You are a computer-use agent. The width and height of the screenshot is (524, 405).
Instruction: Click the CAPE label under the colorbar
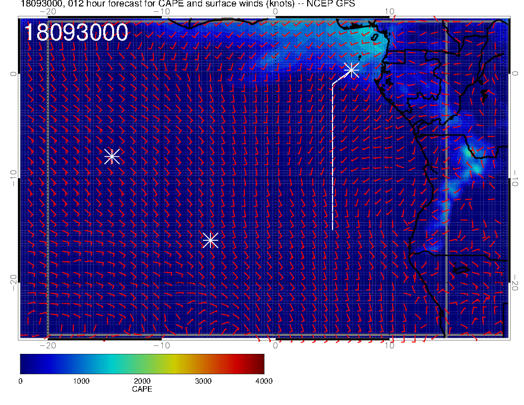[142, 389]
